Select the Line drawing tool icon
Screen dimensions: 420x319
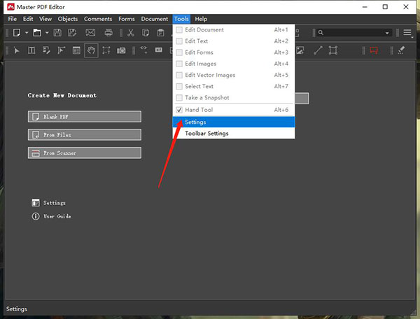tap(318, 50)
